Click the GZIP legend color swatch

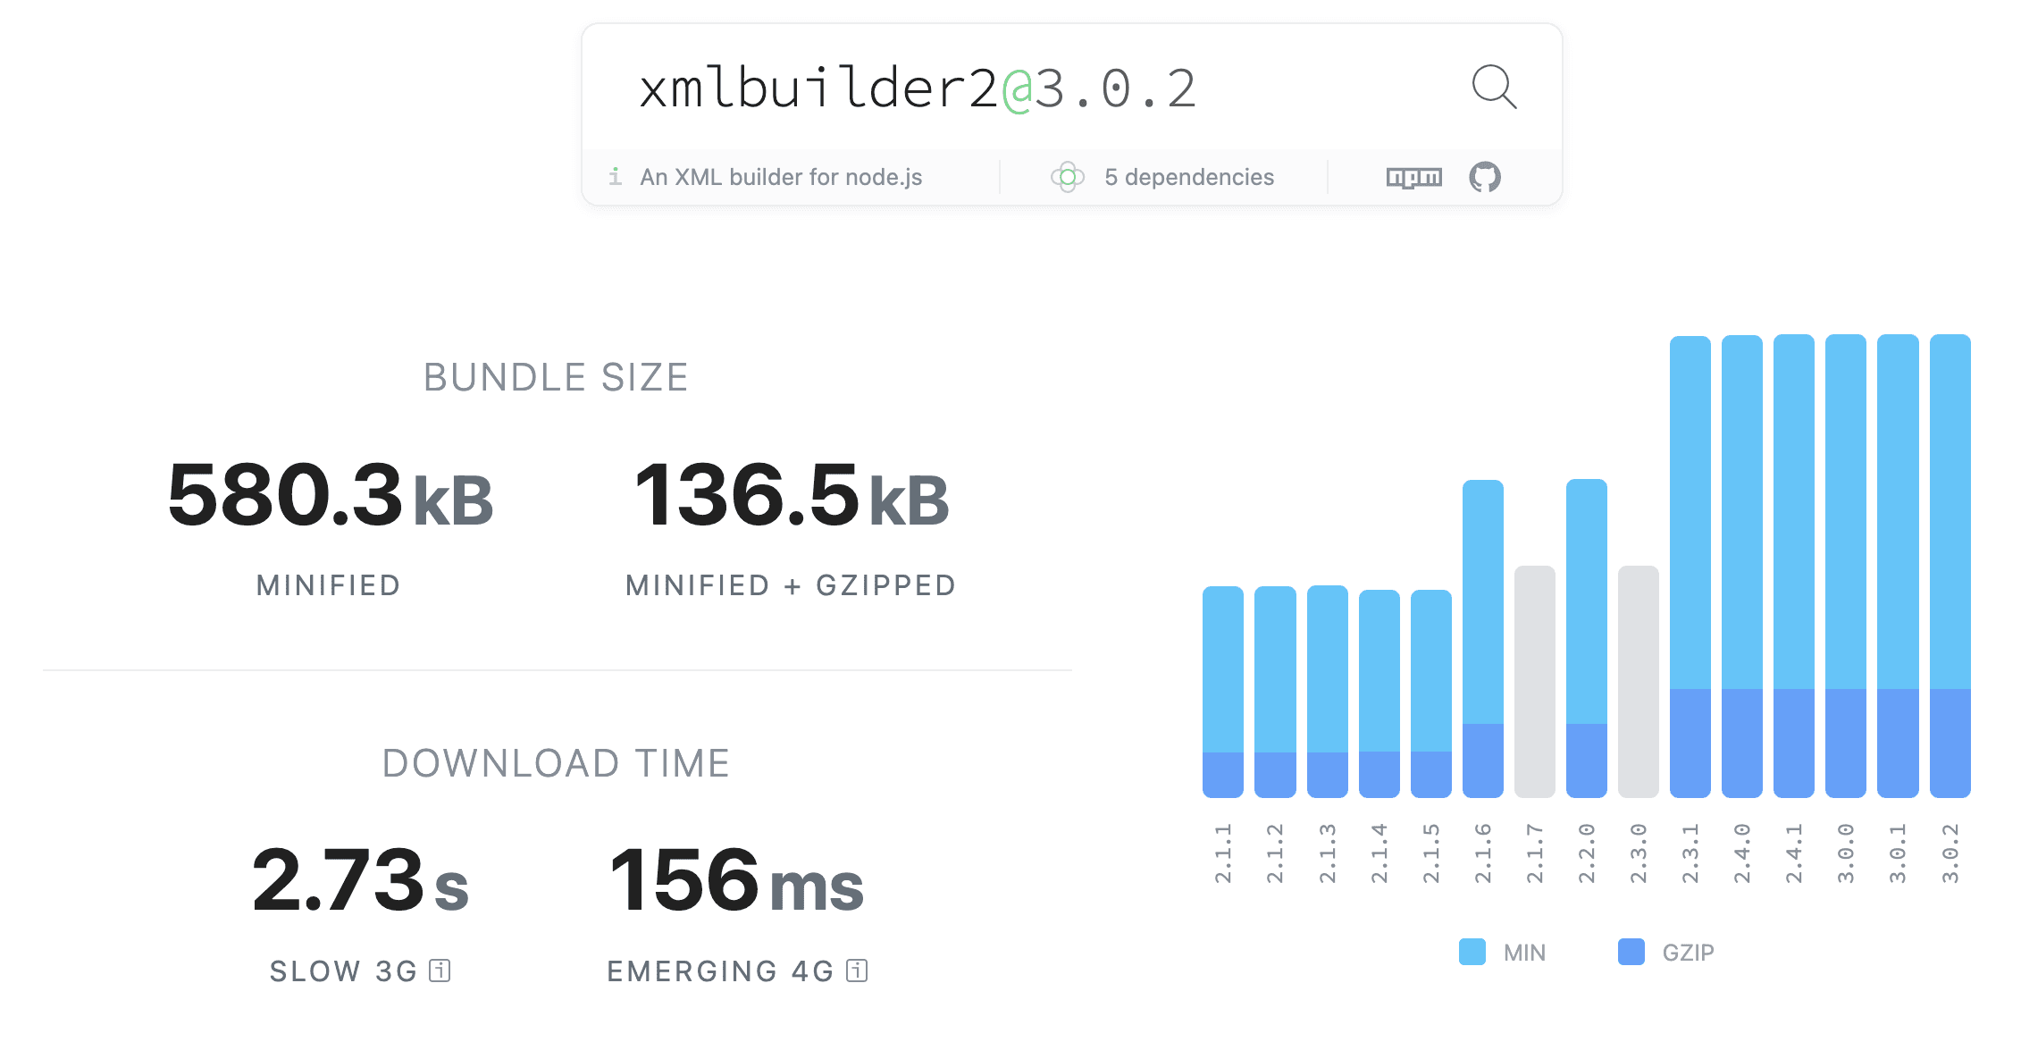coord(1631,952)
